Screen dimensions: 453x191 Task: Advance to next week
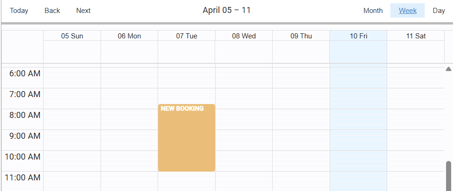tap(83, 11)
